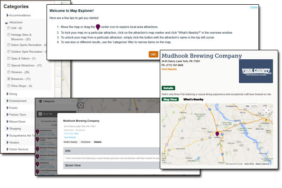Open the Categories hamburger menu icon
The height and width of the screenshot is (188, 282).
point(40,102)
